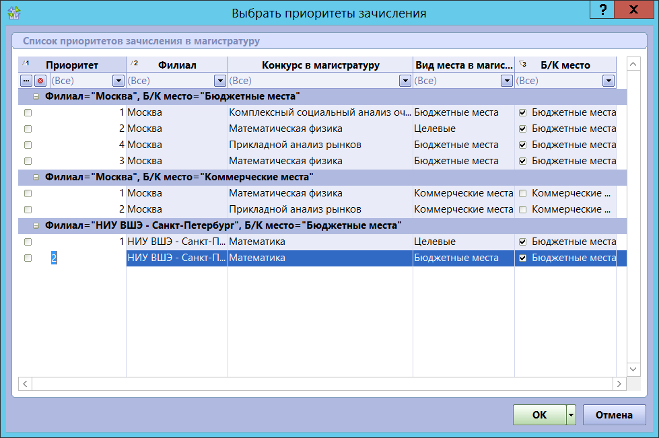
Task: Sort by Филиал column header
Action: coord(177,65)
